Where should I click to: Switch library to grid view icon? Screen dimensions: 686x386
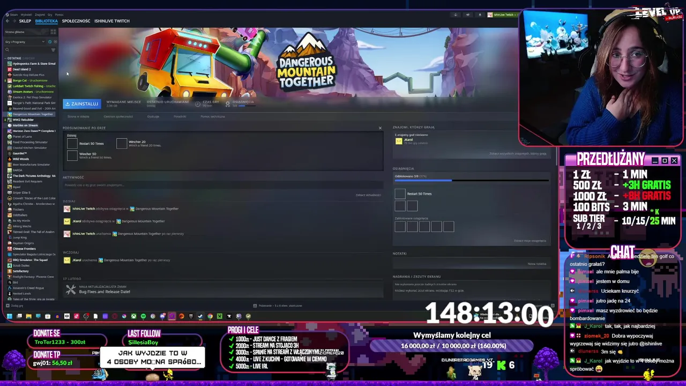point(53,32)
